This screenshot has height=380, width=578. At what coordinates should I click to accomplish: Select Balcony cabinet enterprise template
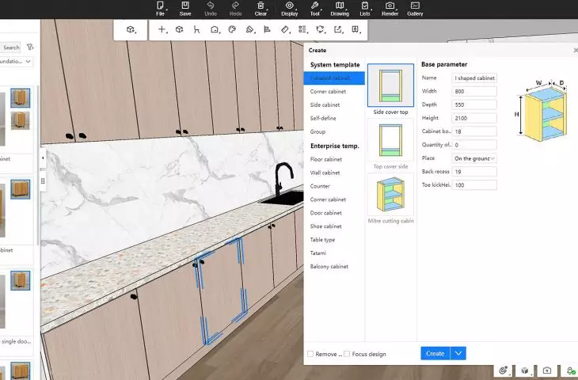(x=329, y=267)
